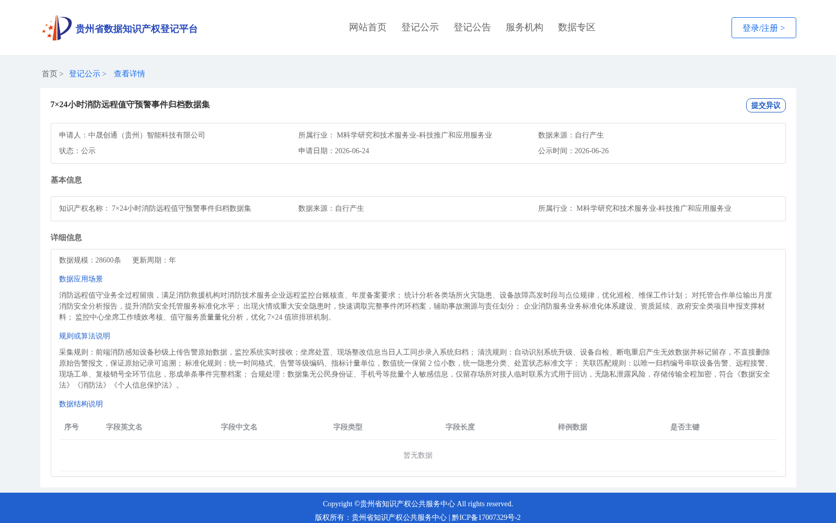
Task: Click the platform logo icon
Action: pyautogui.click(x=57, y=28)
